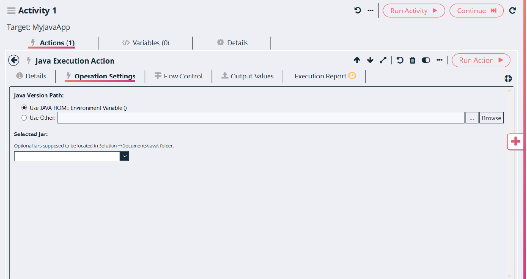Expand the action editor to full view
The height and width of the screenshot is (279, 527).
tap(383, 60)
